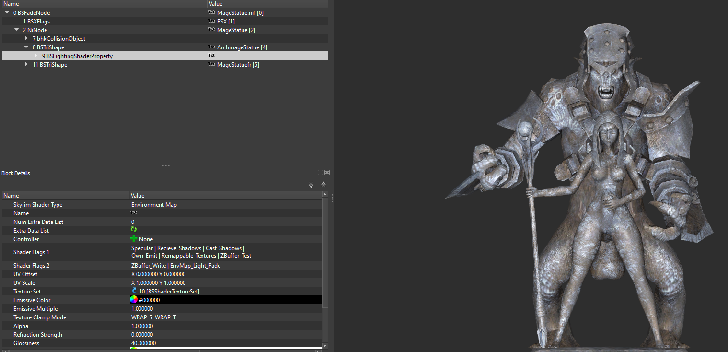Click the Txt icon beside BSX [1]

(211, 21)
